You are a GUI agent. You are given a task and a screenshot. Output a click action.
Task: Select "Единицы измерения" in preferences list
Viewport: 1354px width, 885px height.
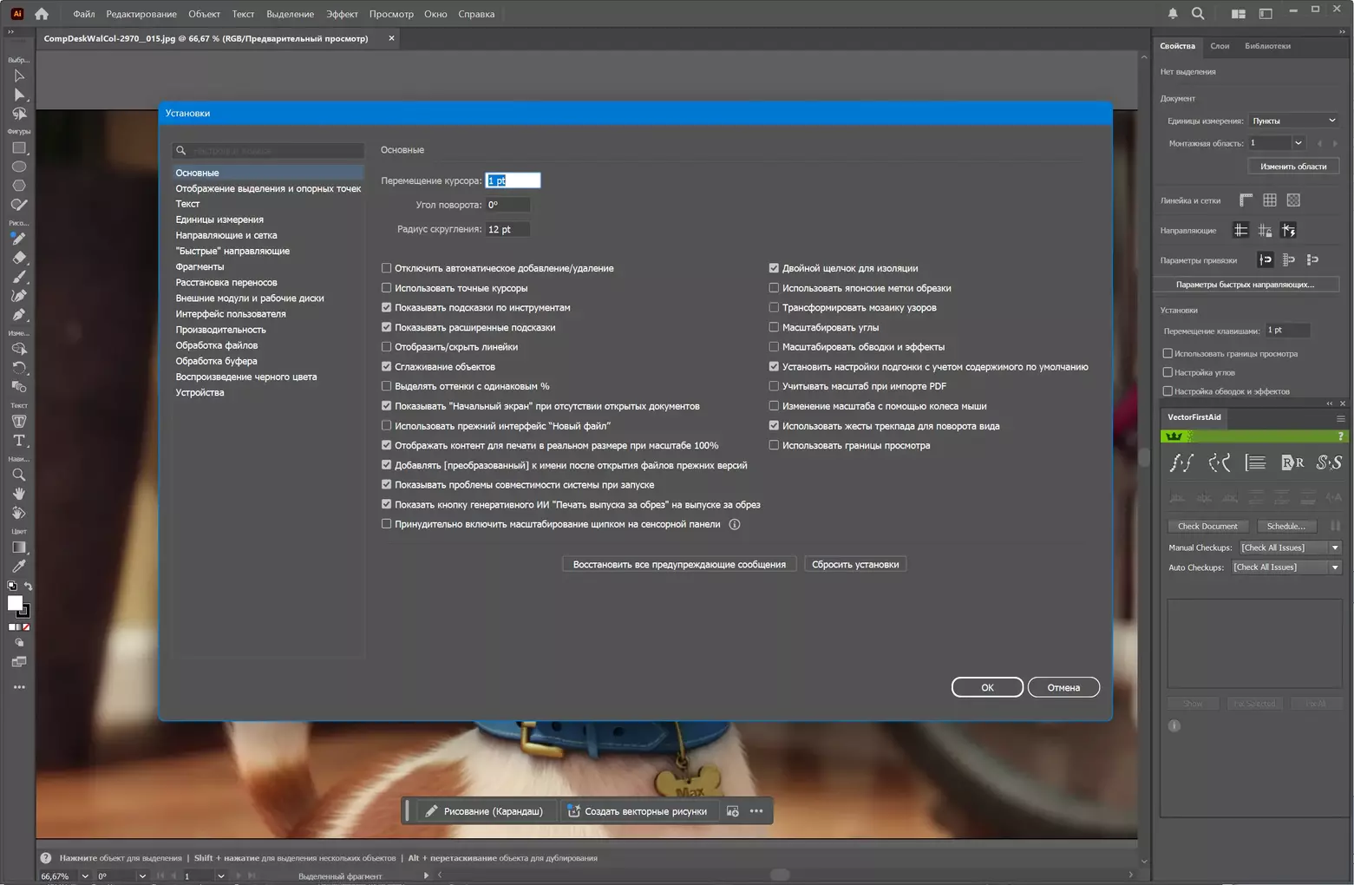point(219,220)
